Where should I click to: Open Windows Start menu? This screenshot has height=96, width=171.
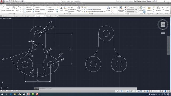click(x=2, y=94)
